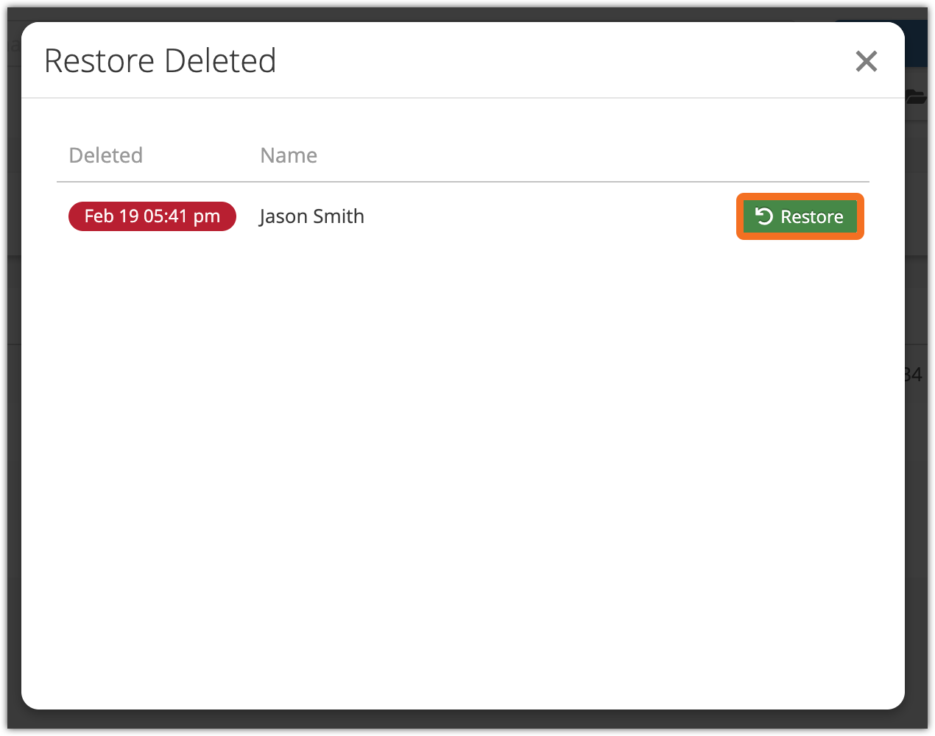Click the empty header space beside the title

coord(560,61)
